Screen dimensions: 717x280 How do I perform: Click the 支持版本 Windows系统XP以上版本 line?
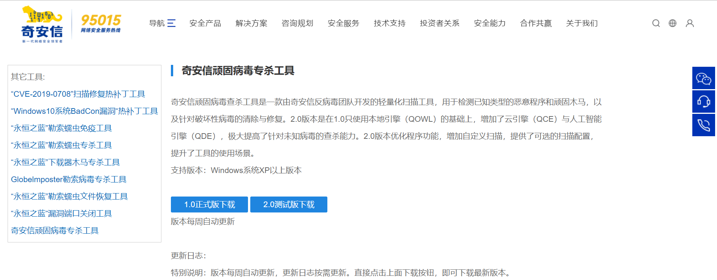click(x=236, y=170)
